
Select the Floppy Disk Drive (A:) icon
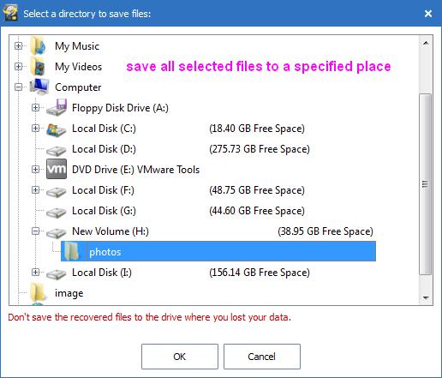pos(57,108)
